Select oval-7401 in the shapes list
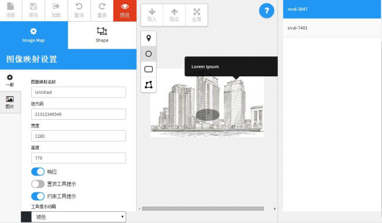The height and width of the screenshot is (223, 382). [332, 28]
